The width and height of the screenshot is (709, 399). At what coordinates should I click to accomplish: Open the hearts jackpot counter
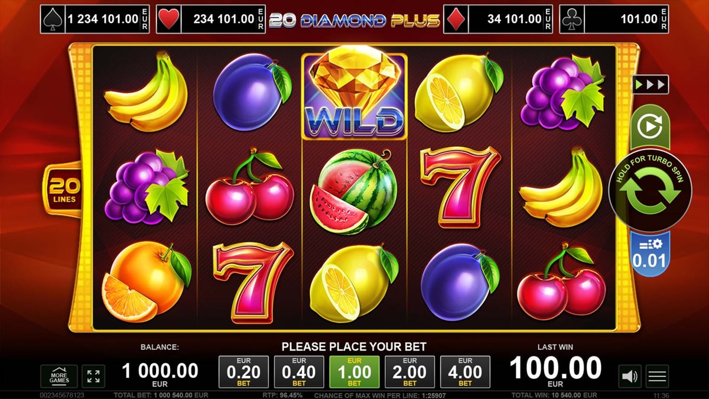211,20
